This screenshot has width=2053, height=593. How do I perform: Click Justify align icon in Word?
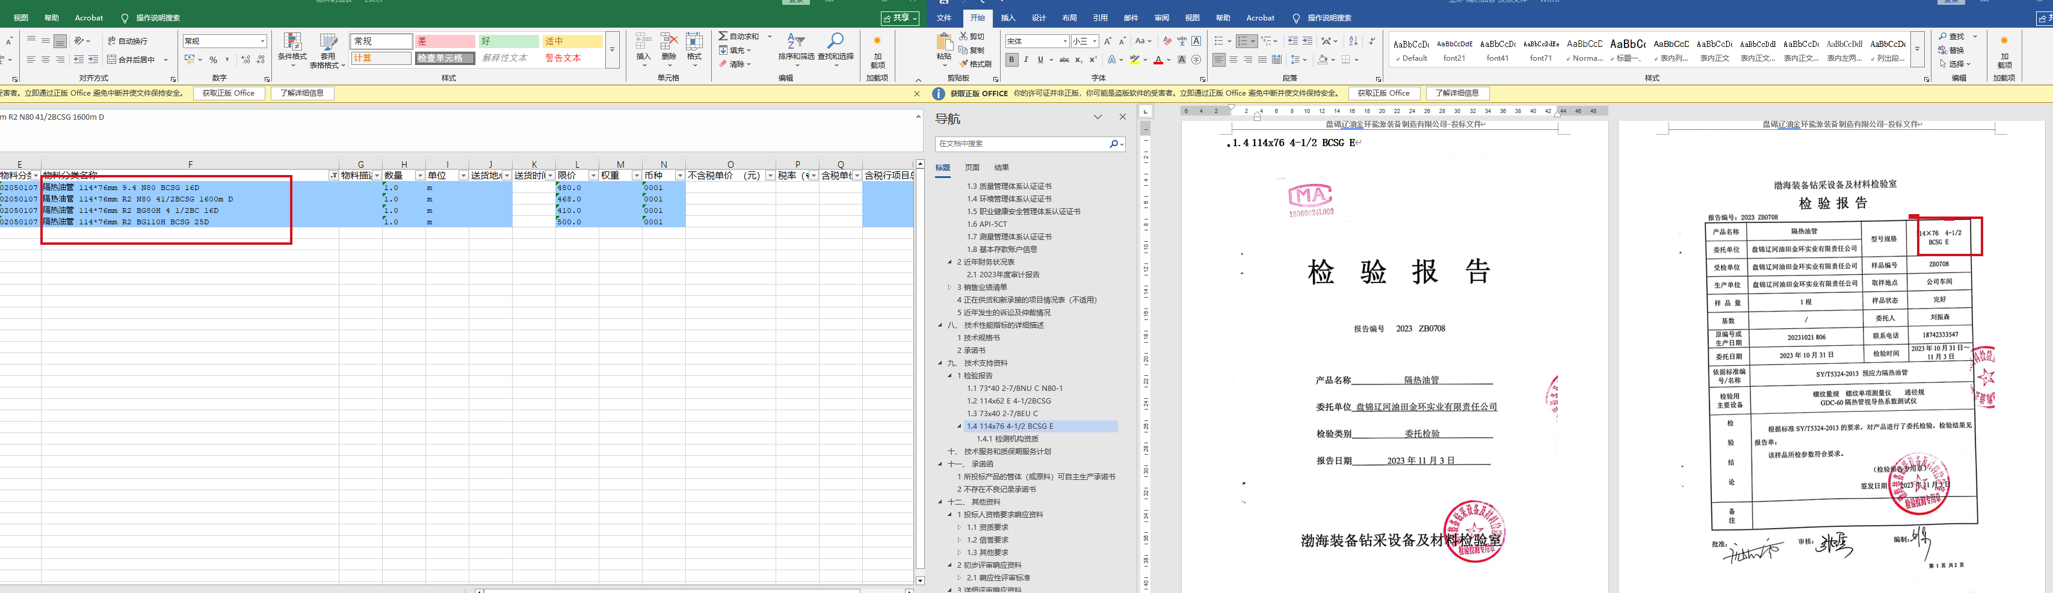(x=1262, y=60)
